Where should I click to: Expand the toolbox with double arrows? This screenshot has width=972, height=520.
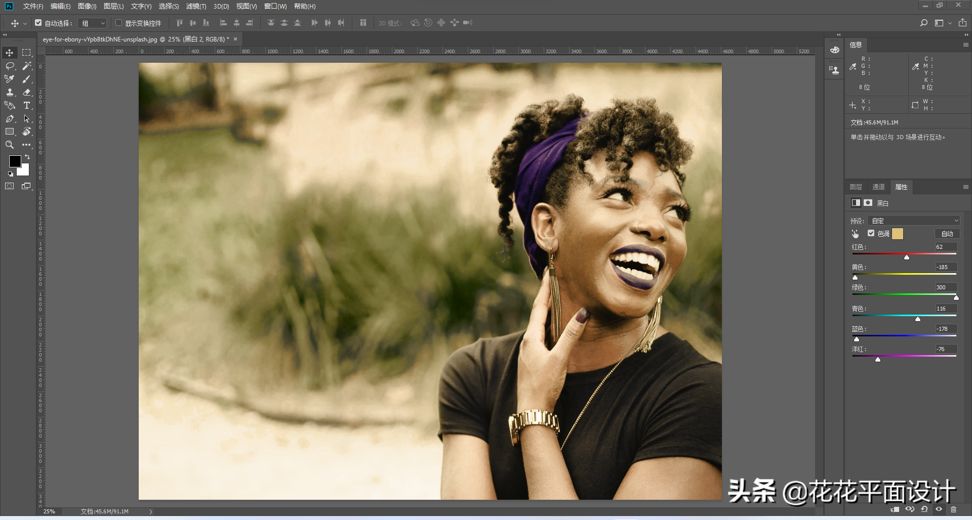click(5, 35)
